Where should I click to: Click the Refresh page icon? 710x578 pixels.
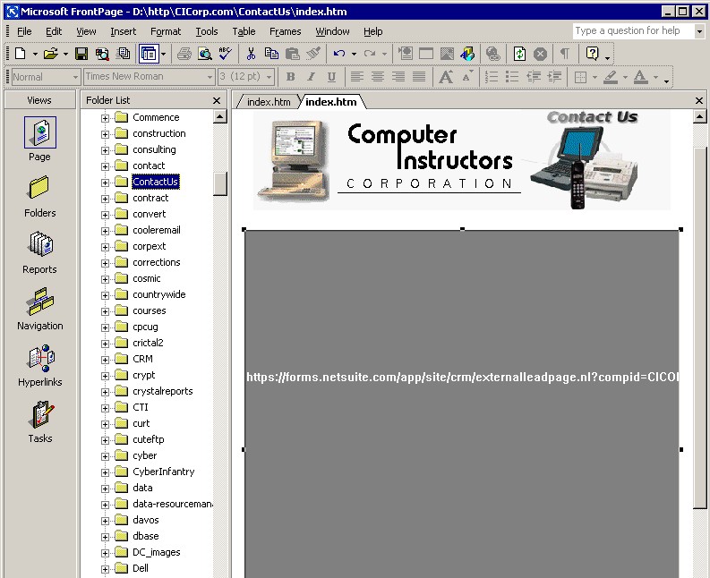(x=519, y=54)
